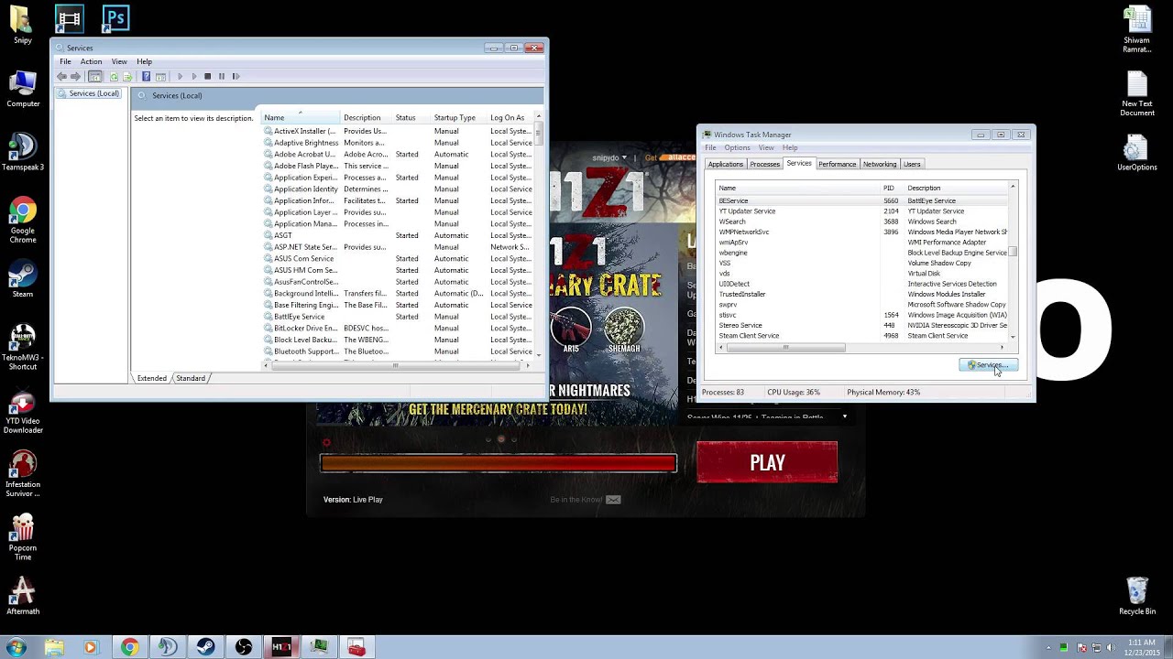Open Options menu in Task Manager

pos(737,148)
